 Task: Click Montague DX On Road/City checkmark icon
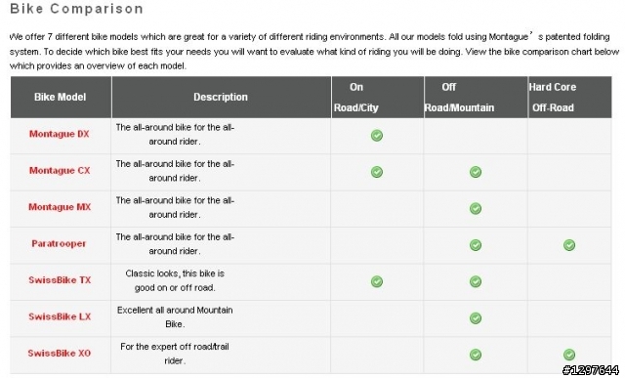pyautogui.click(x=377, y=136)
